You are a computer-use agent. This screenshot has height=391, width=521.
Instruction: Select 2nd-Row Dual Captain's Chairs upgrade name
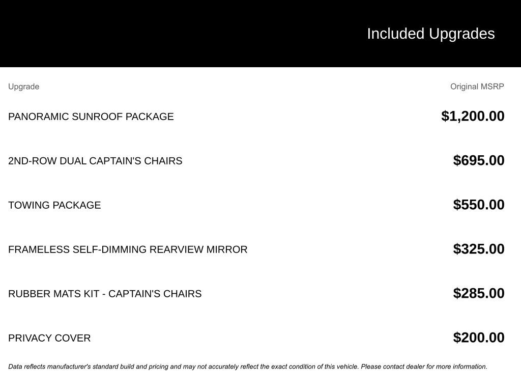tap(95, 161)
